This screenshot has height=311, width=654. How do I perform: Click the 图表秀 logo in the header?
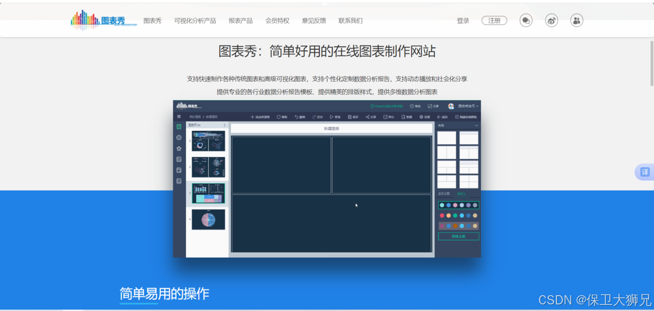click(102, 21)
